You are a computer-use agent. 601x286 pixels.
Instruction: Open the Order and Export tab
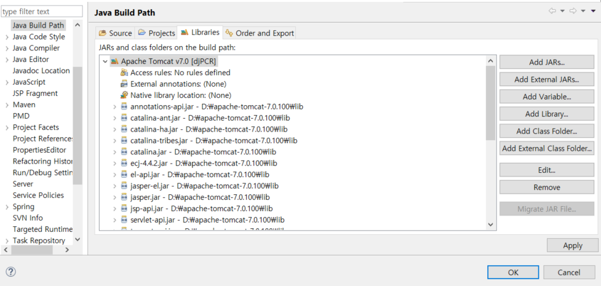coord(260,33)
